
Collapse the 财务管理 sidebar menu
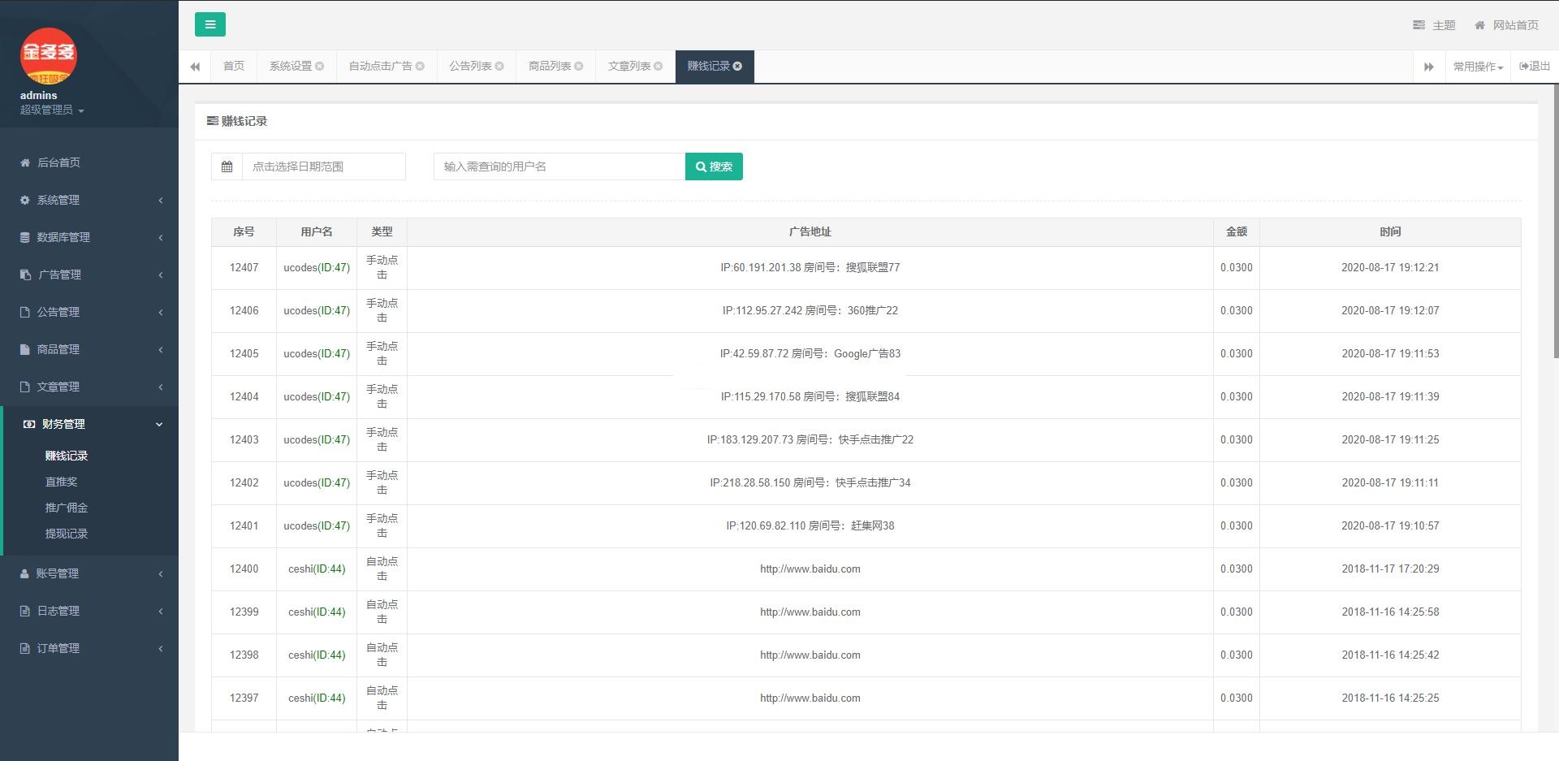89,424
